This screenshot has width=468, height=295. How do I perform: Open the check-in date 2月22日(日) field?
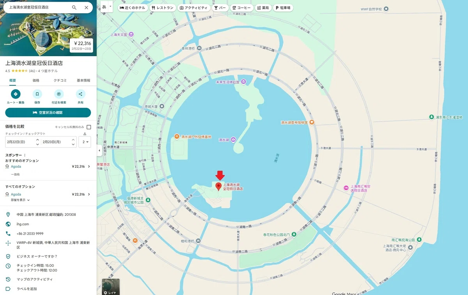(23, 142)
